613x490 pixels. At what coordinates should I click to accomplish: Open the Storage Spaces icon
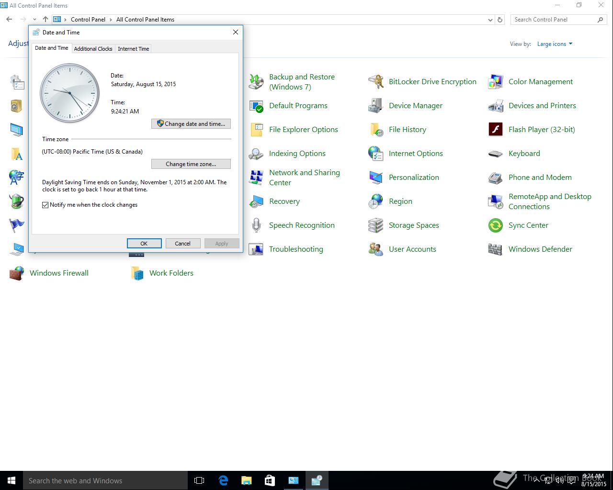pyautogui.click(x=375, y=225)
